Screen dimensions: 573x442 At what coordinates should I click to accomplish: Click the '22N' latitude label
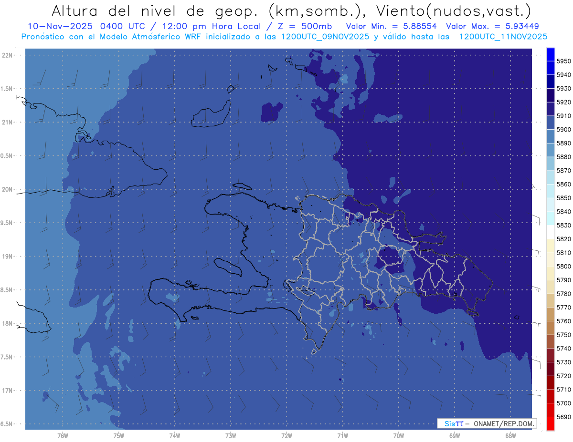pyautogui.click(x=7, y=55)
